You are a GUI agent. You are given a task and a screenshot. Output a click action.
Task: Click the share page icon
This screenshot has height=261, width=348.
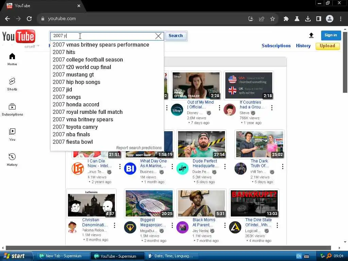click(x=261, y=19)
